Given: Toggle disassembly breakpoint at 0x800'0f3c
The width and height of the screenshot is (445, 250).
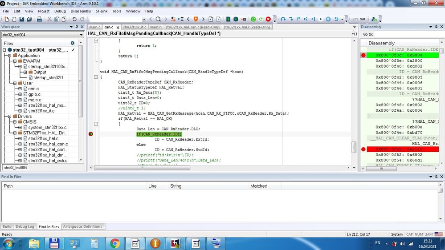Looking at the screenshot, I should 363,55.
